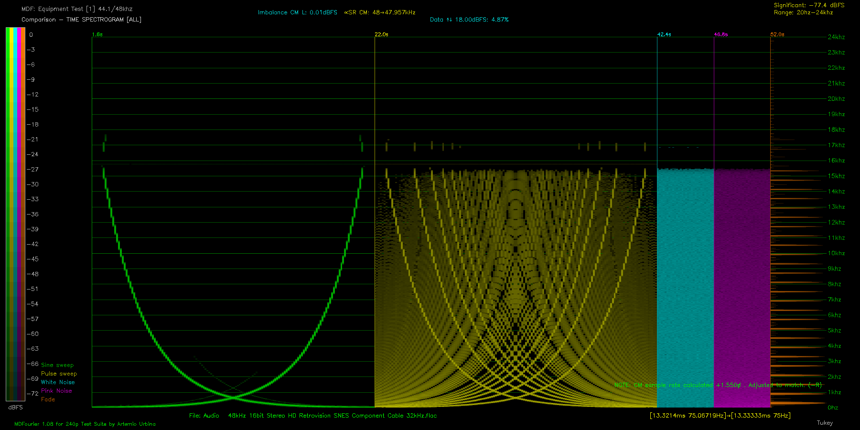The width and height of the screenshot is (860, 430).
Task: Select the Pink Noise legend label
Action: 56,391
